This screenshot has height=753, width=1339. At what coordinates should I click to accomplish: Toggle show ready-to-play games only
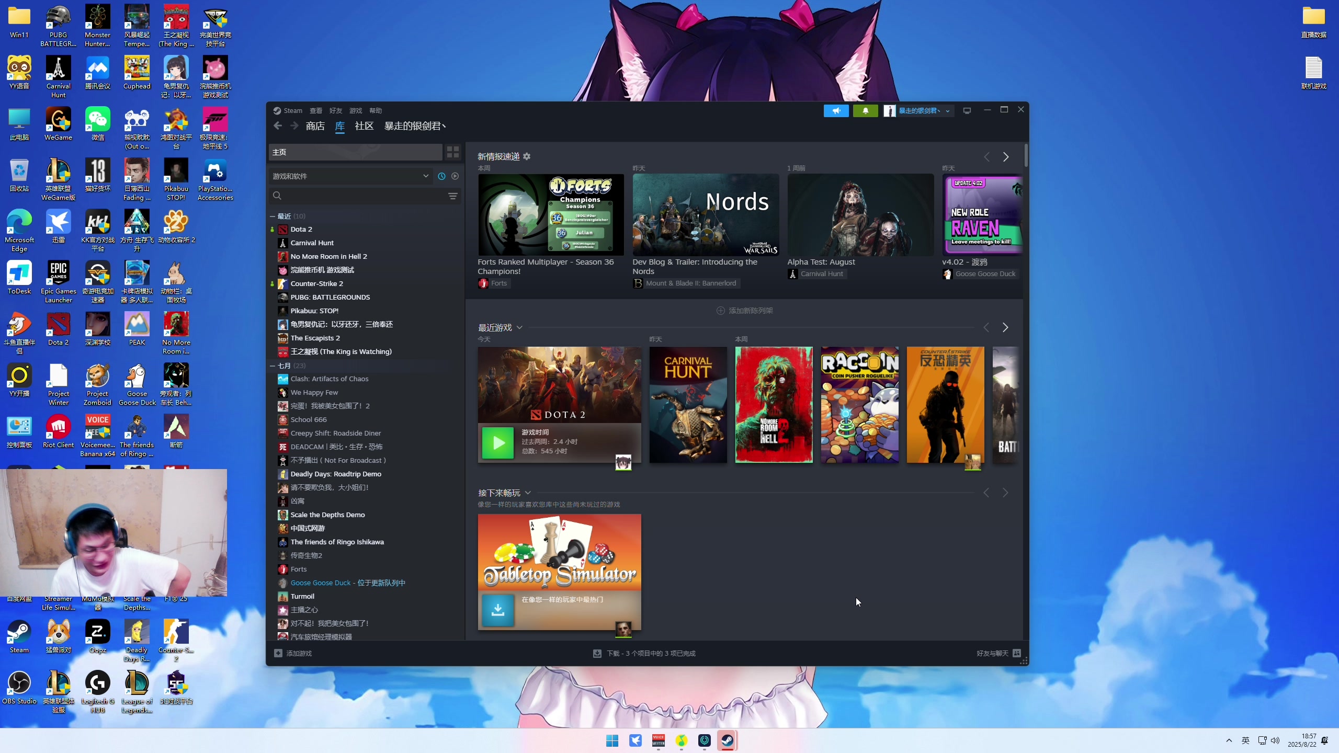[x=455, y=176]
